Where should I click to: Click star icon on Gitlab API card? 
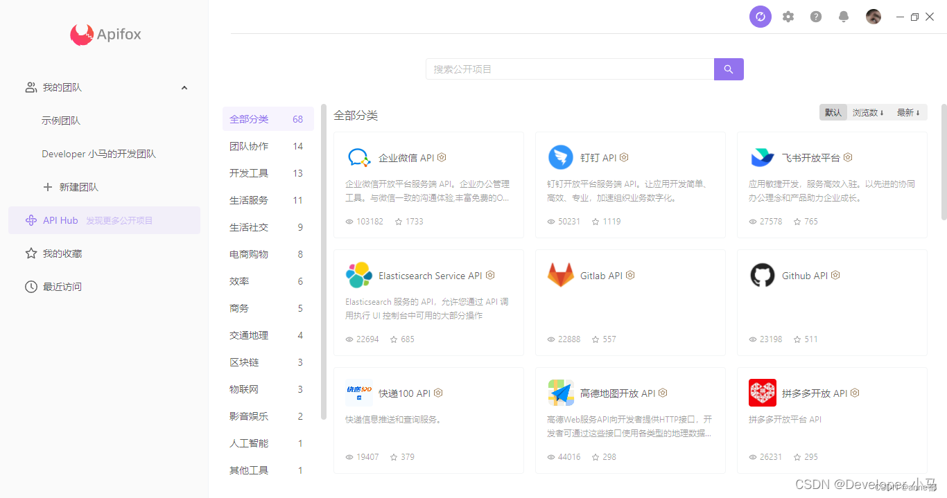point(596,339)
